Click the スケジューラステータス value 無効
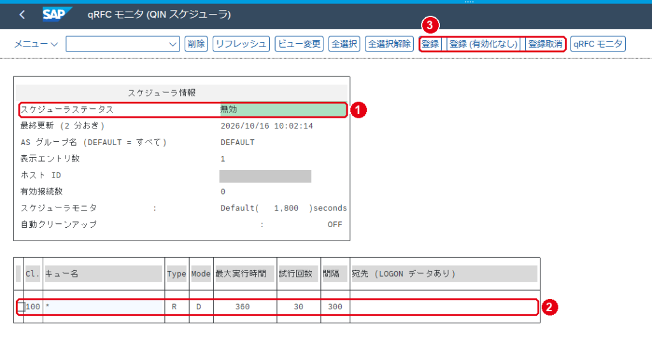Screen dimensions: 652x341 pyautogui.click(x=229, y=109)
